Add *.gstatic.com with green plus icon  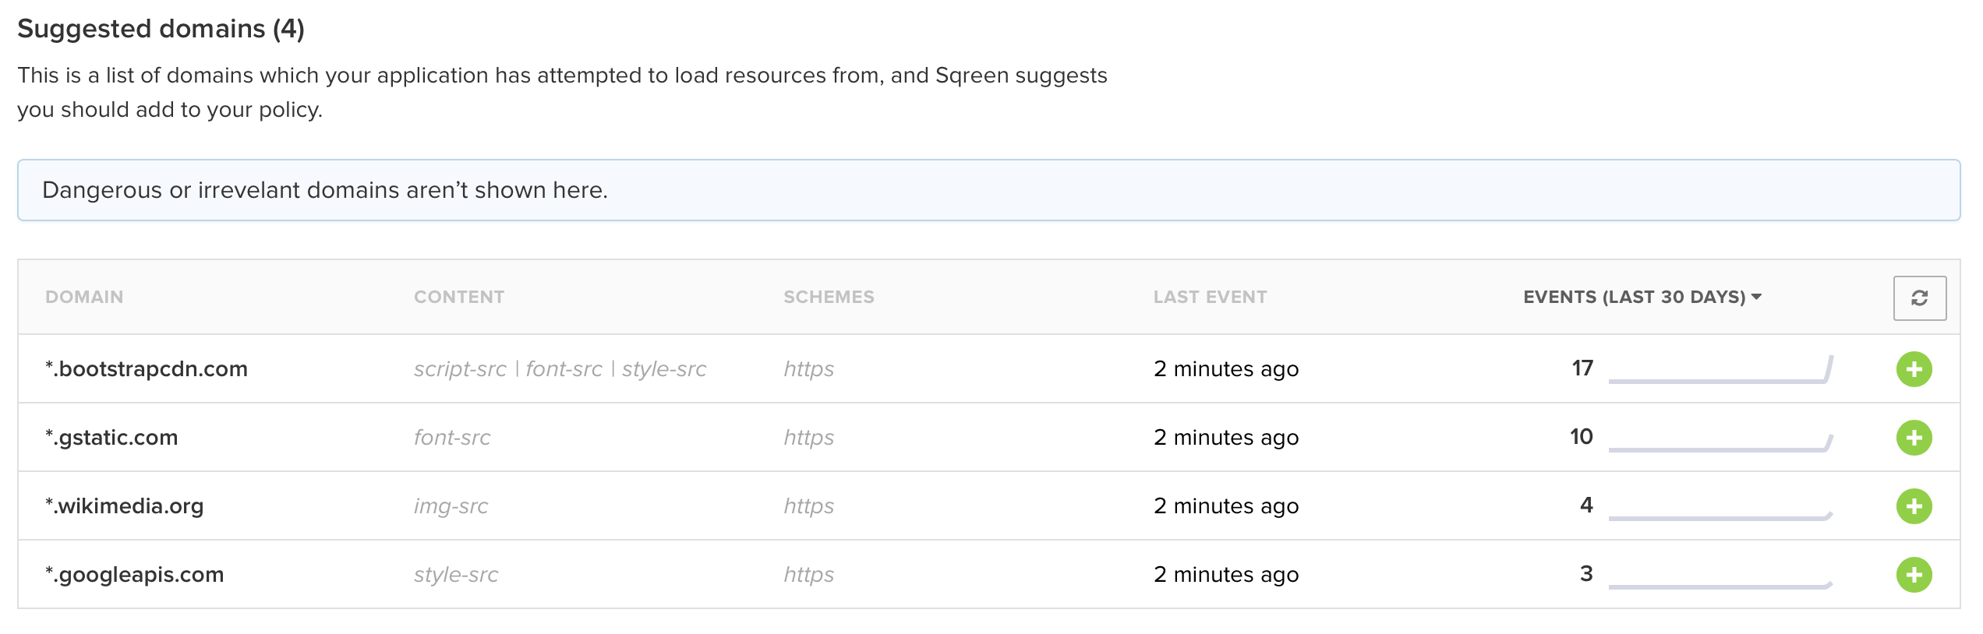(1914, 438)
